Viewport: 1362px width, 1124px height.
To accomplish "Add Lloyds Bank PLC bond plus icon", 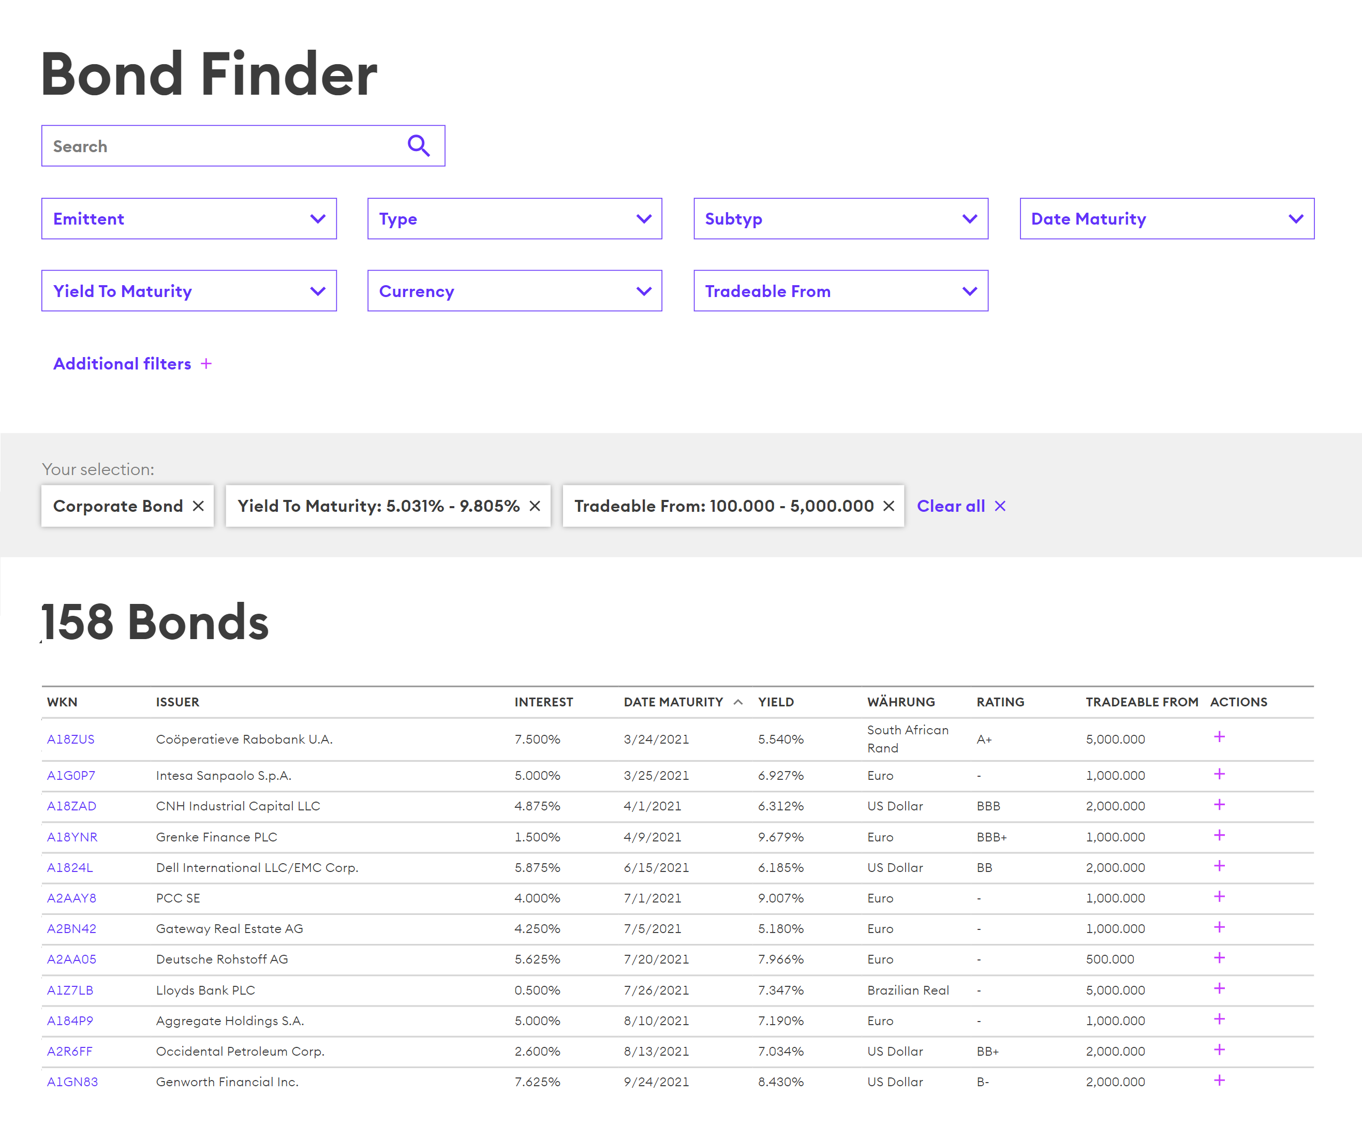I will pos(1219,989).
